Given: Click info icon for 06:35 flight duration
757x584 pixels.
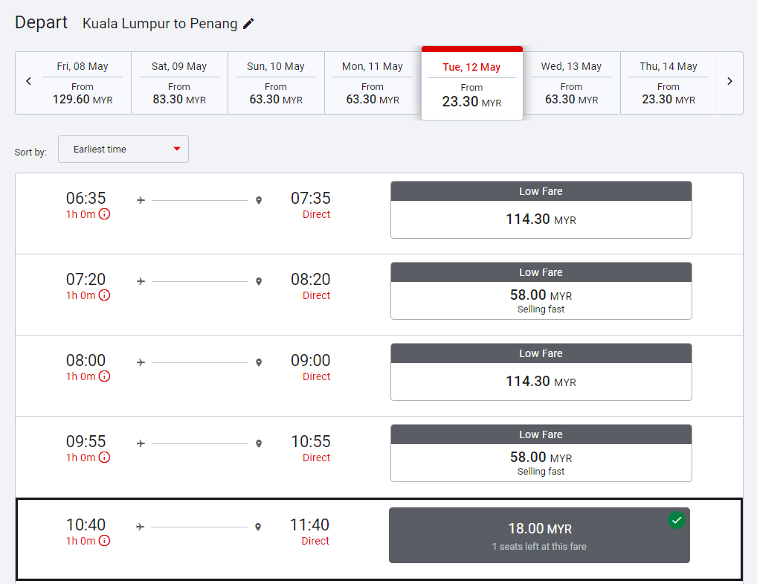Looking at the screenshot, I should click(105, 214).
